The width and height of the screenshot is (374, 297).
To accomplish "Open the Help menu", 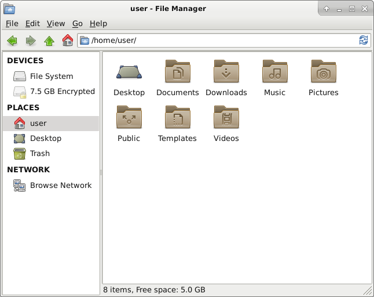I will click(x=98, y=23).
